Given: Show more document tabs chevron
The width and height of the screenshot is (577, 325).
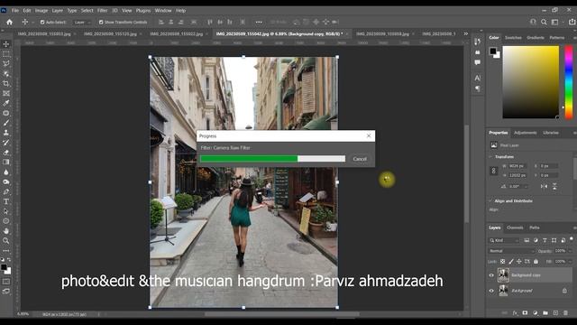Looking at the screenshot, I should 466,33.
